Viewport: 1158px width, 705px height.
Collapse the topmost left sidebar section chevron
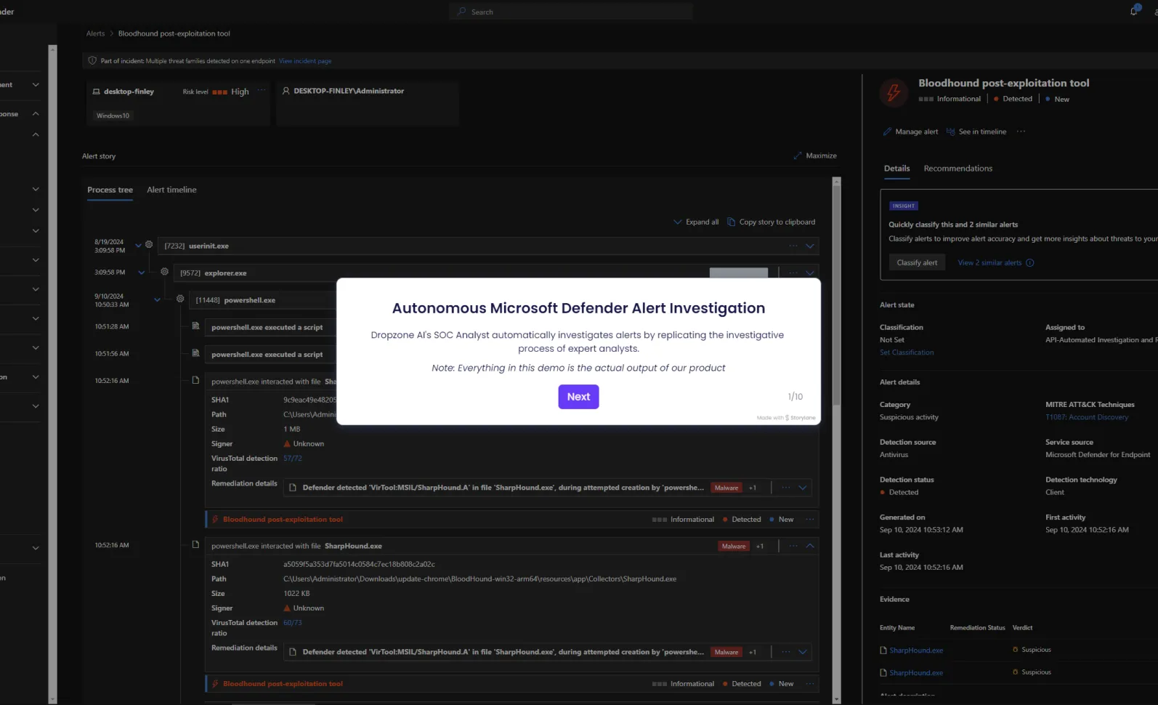pos(36,85)
